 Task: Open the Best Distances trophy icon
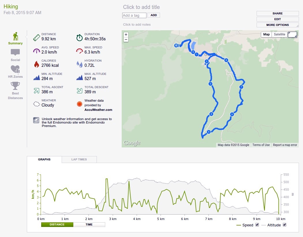pyautogui.click(x=15, y=86)
